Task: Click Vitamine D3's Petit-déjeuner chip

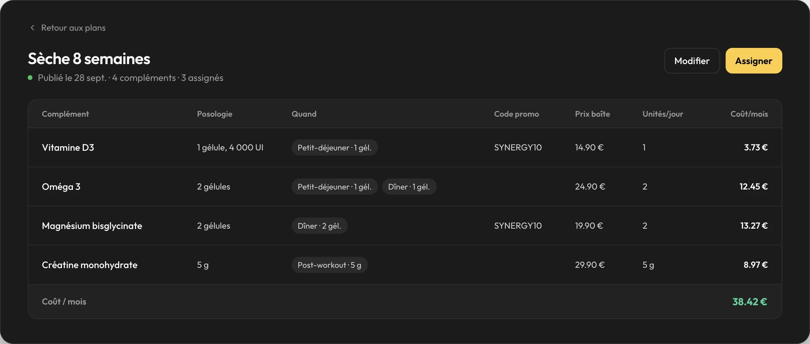Action: 334,147
